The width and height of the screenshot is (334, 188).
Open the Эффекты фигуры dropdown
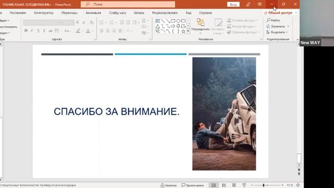point(243,32)
